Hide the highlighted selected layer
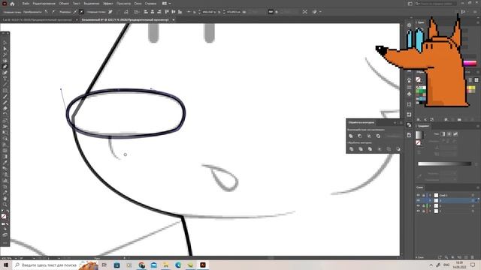 (x=418, y=200)
